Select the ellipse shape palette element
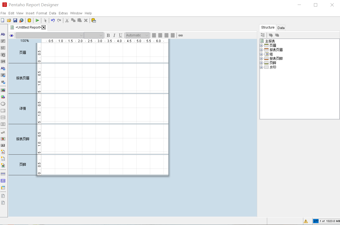This screenshot has height=225, width=340. point(3,104)
